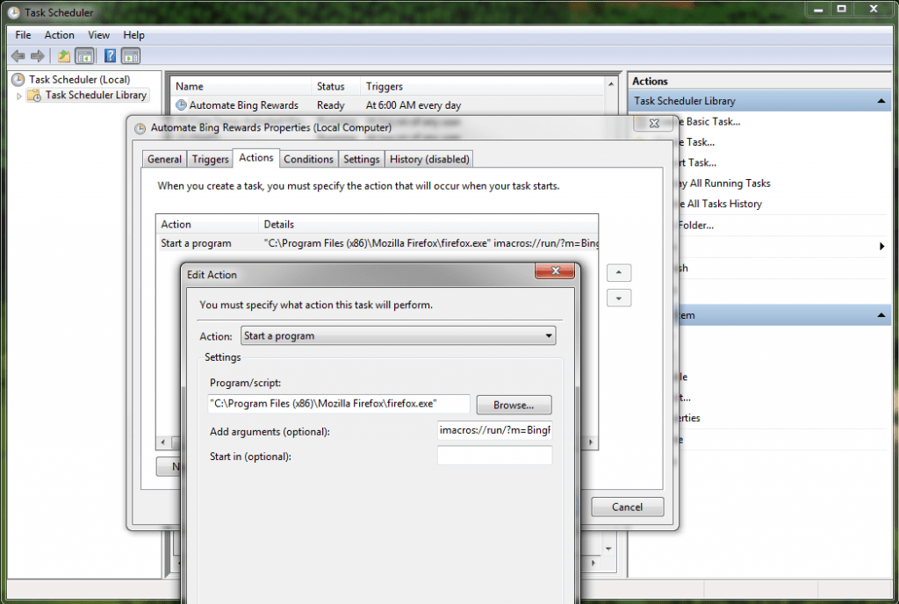
Task: Move the action up with the up-arrow
Action: click(619, 272)
